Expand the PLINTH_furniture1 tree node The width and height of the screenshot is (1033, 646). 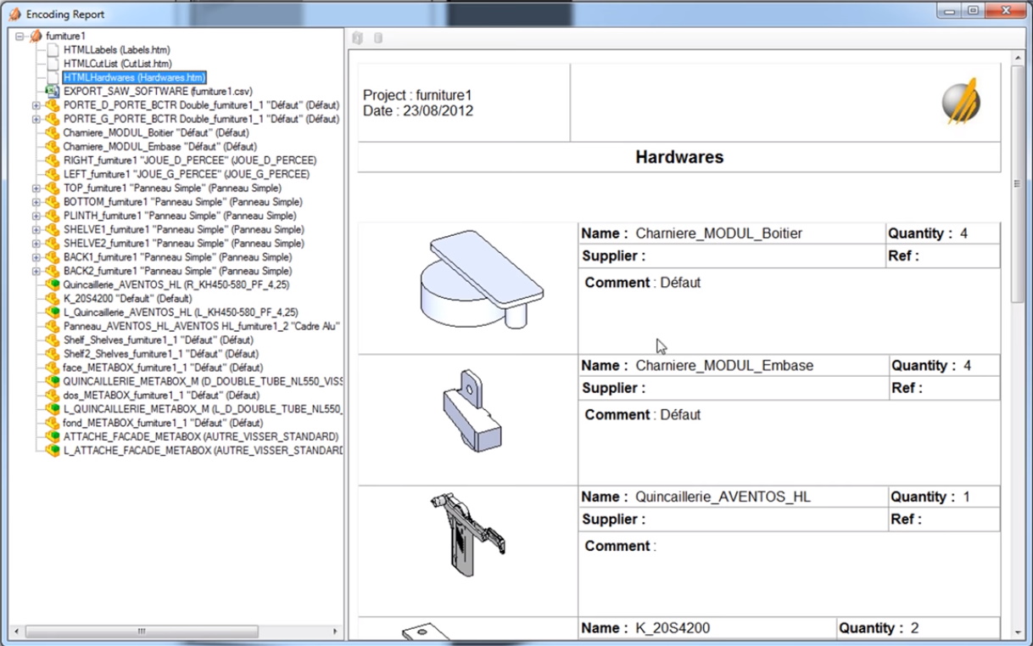36,216
